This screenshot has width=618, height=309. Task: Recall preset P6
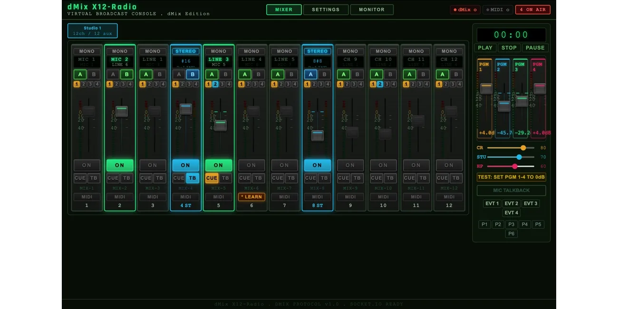point(512,233)
